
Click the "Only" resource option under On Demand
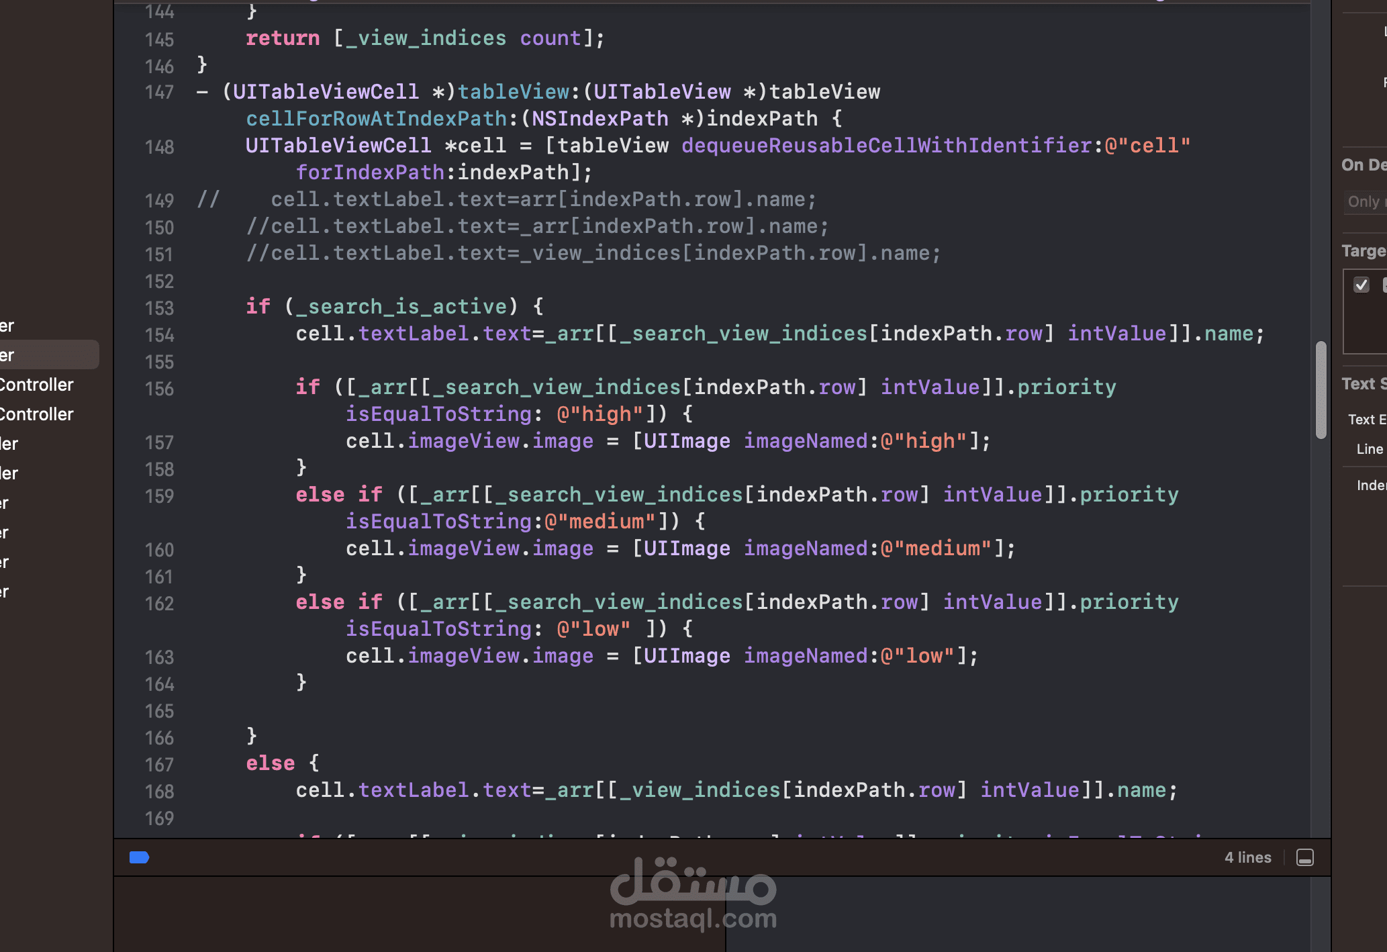[x=1364, y=201]
